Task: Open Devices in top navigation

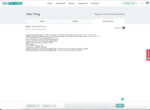Action: 71,3
